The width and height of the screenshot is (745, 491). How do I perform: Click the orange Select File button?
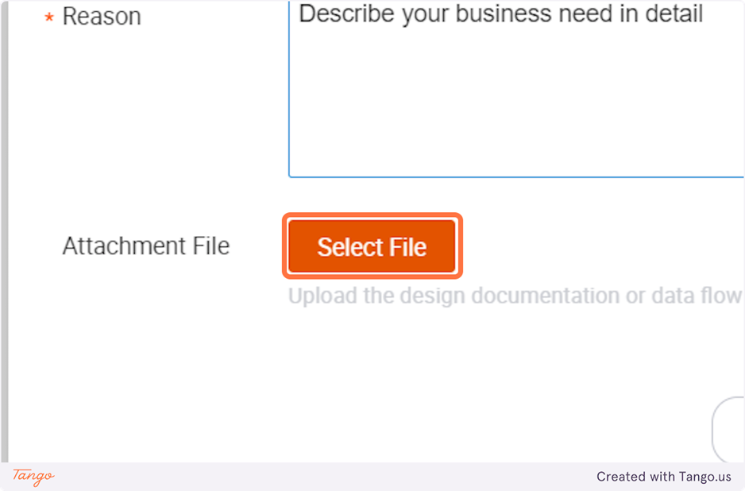[x=372, y=247]
